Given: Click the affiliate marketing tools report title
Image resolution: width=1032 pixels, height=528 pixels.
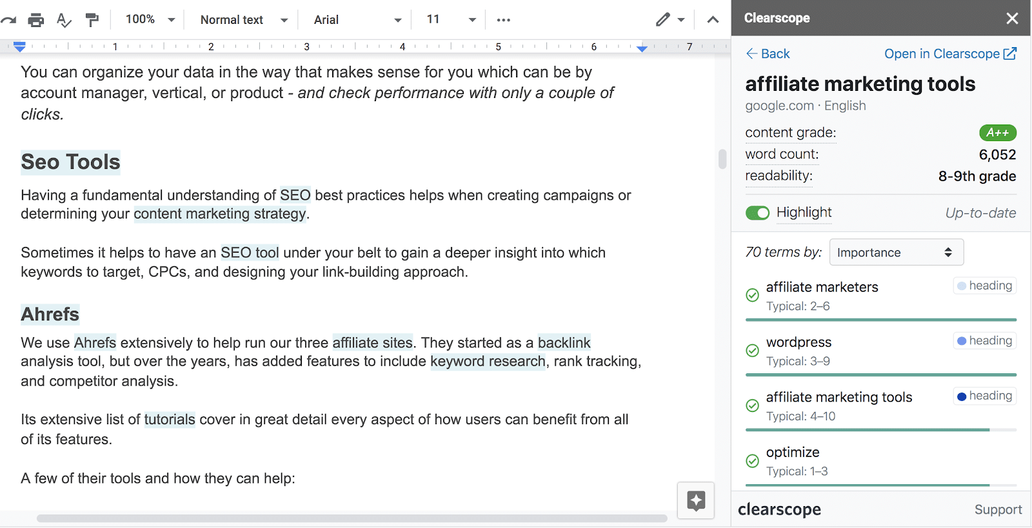Looking at the screenshot, I should (x=860, y=84).
